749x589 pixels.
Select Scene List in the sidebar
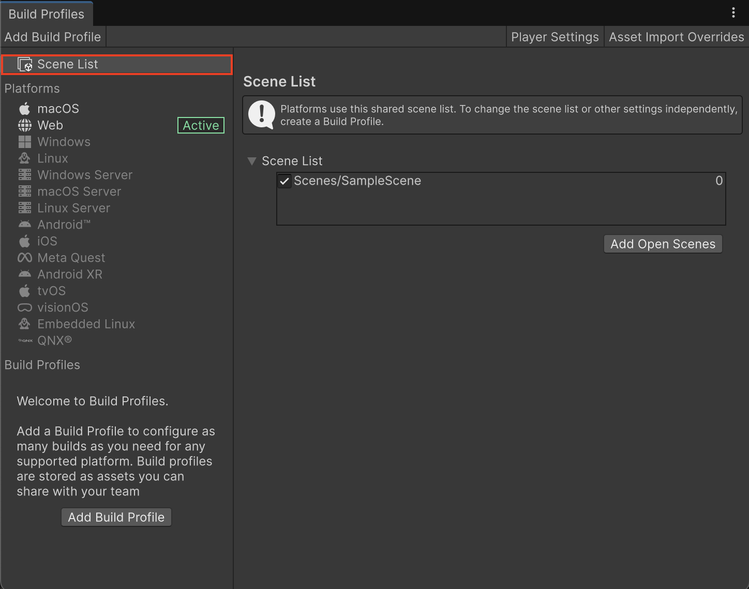67,64
